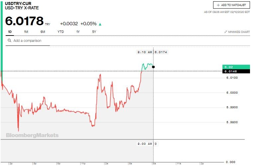Choose the YTD range tab
This screenshot has width=253, height=166.
point(61,32)
